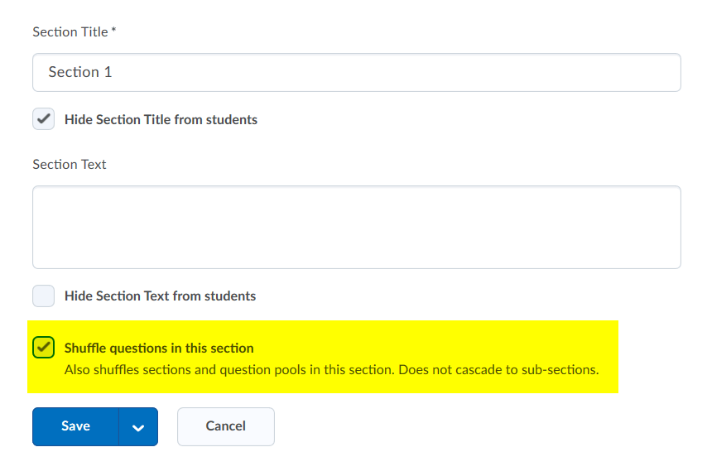Click the "Hide Section Title from students" label
Viewport: 707px width, 476px height.
161,119
